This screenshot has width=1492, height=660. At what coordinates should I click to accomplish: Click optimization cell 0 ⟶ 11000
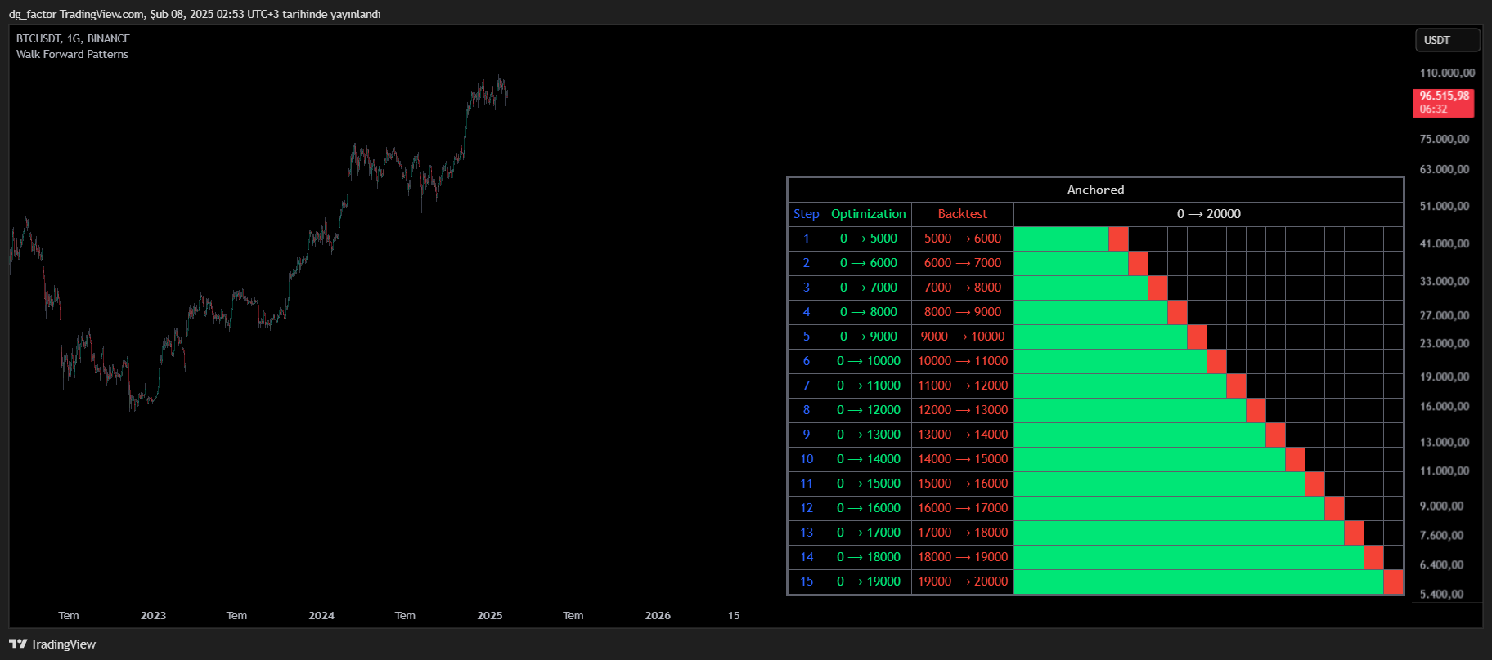[x=868, y=386]
